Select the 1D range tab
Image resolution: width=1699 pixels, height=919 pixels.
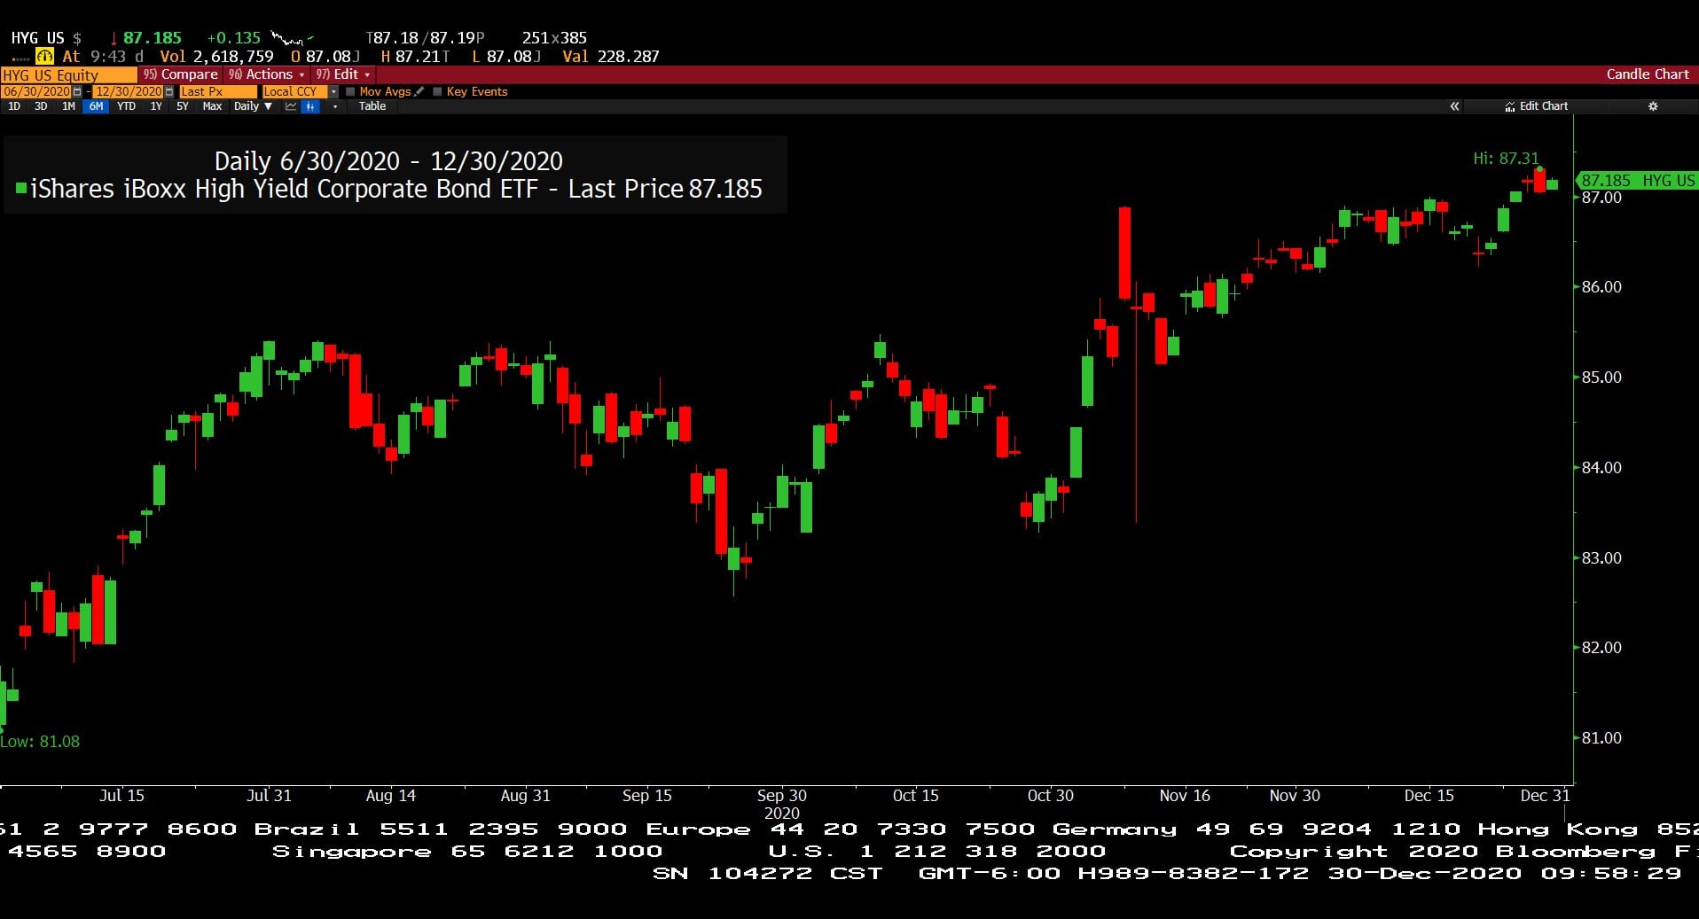pyautogui.click(x=14, y=106)
